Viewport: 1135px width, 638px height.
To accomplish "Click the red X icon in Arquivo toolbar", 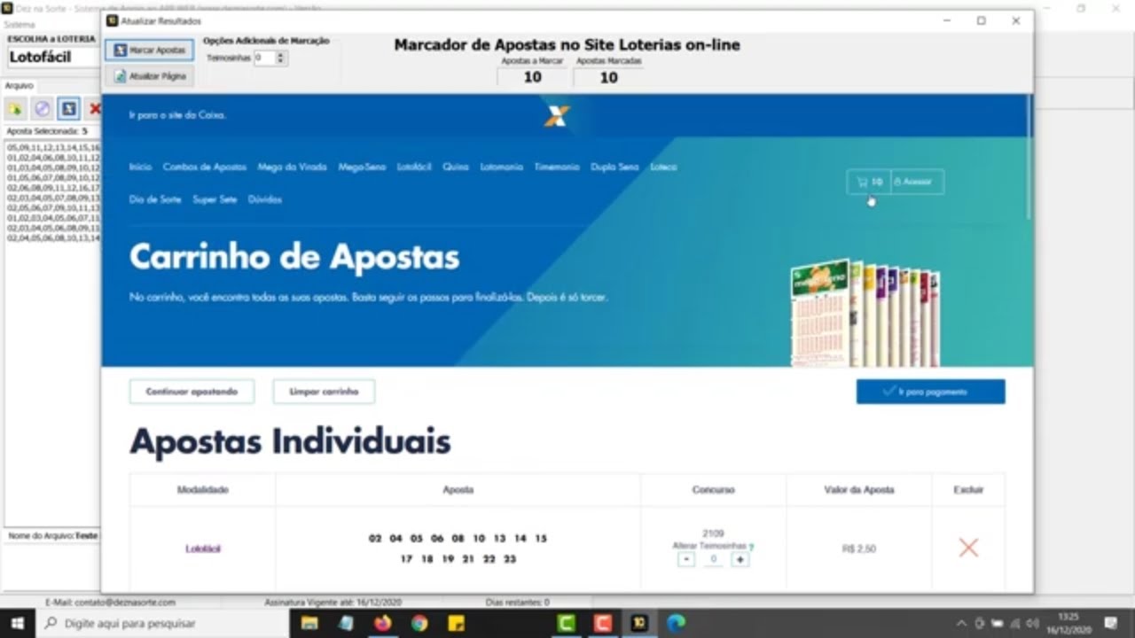I will pos(94,109).
